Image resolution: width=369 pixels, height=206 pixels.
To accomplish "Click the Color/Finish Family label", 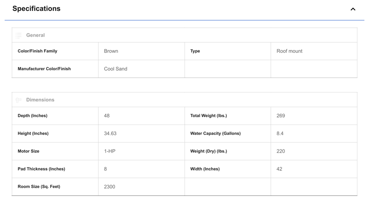I will (37, 51).
